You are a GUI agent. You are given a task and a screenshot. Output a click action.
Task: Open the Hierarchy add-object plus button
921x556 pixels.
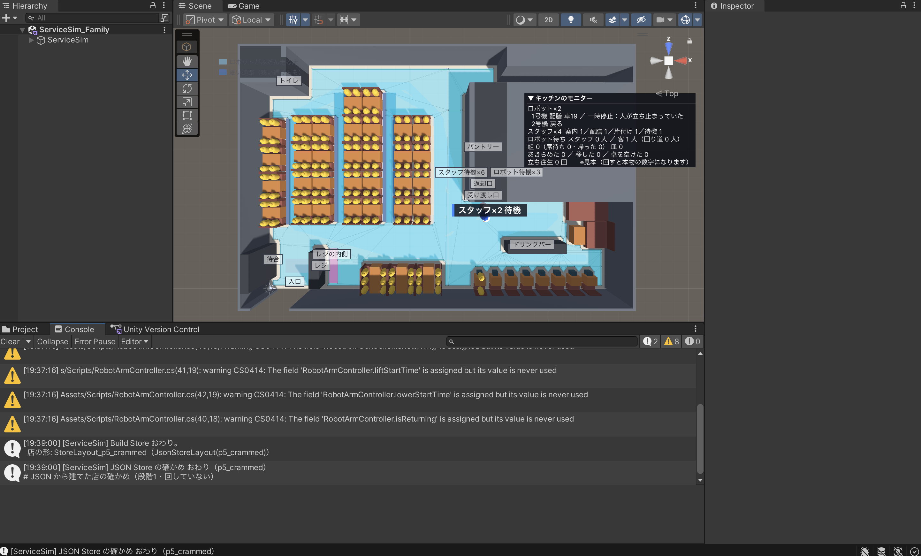coord(6,18)
